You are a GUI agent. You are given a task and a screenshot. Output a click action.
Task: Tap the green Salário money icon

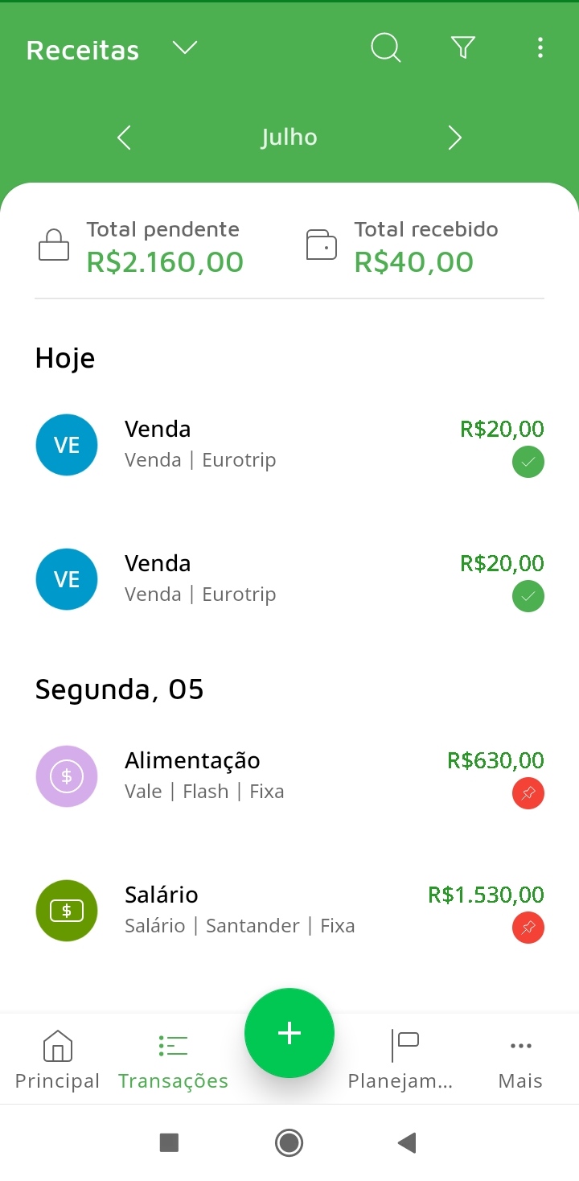coord(67,911)
